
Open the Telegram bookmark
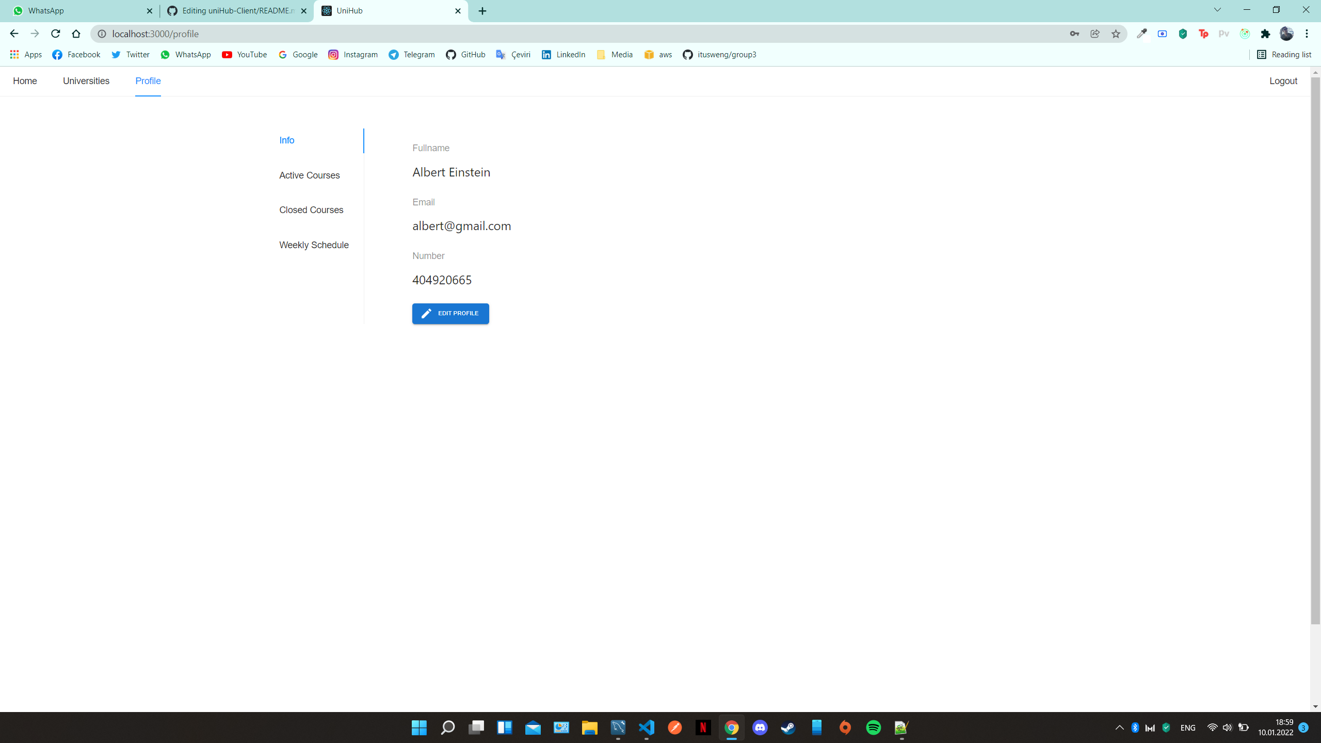(x=411, y=54)
